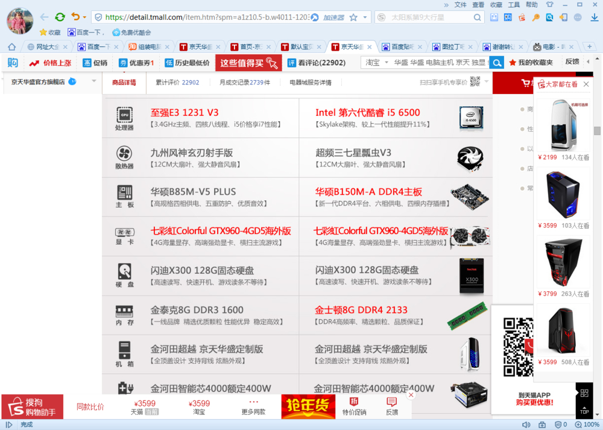Viewport: 603px width, 430px height.
Task: Open the QR code beside 扫扫享手机专享价
Action: (475, 81)
